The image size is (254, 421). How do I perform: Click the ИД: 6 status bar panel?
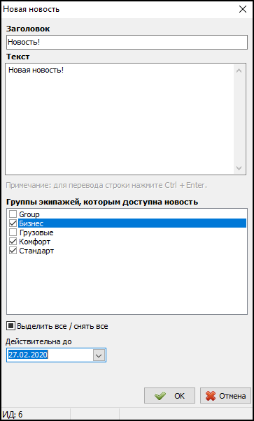(36, 415)
